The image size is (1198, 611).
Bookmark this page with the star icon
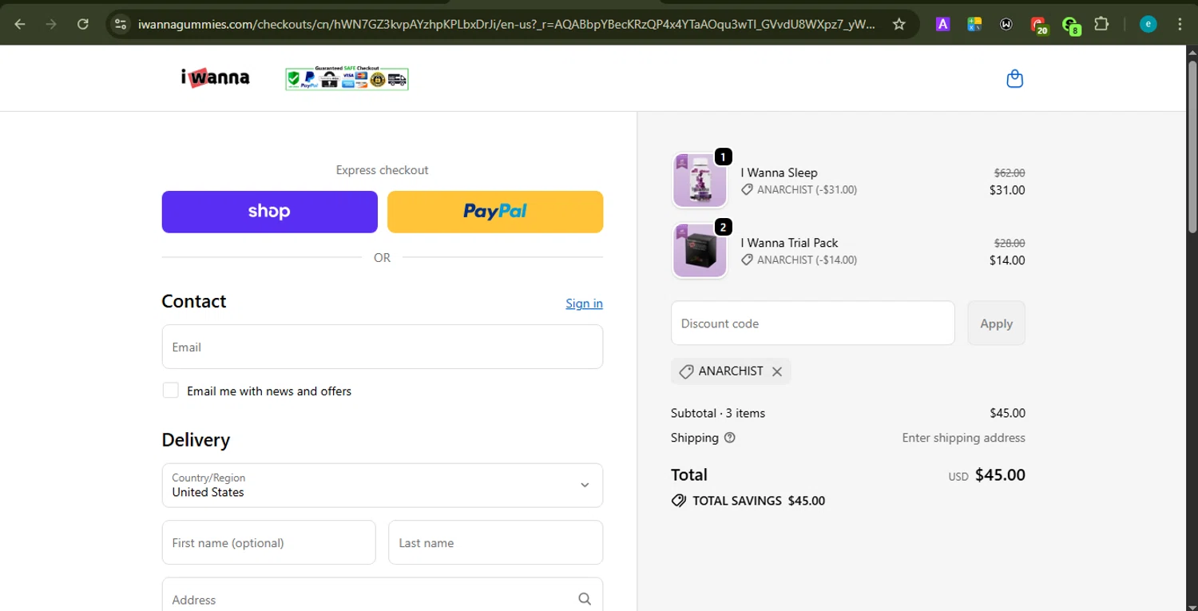[x=899, y=24]
